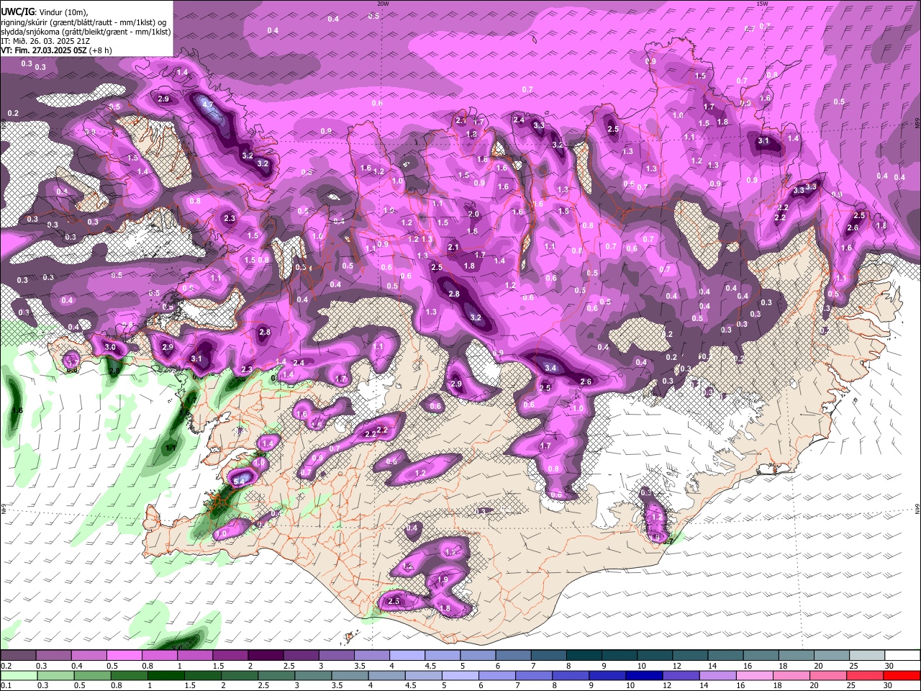Click the 'slydda/snjókoma' legend description line

tap(86, 32)
